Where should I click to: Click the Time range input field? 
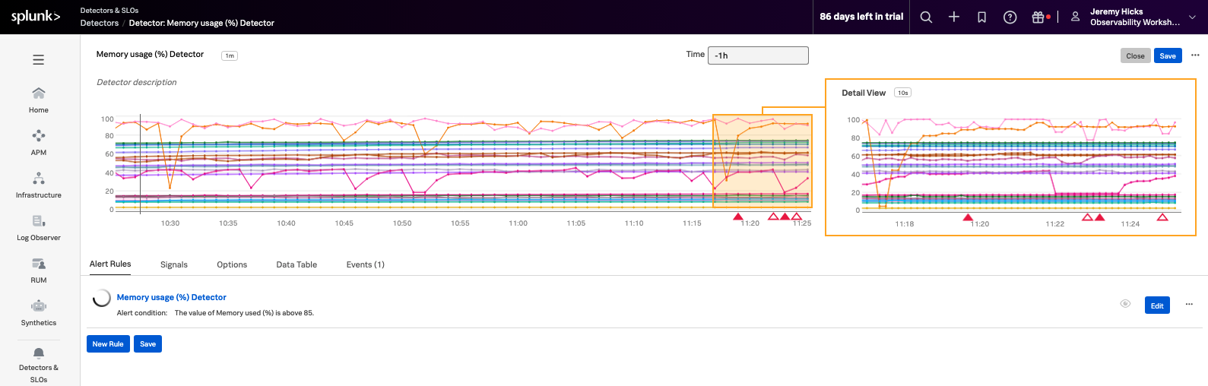click(757, 55)
